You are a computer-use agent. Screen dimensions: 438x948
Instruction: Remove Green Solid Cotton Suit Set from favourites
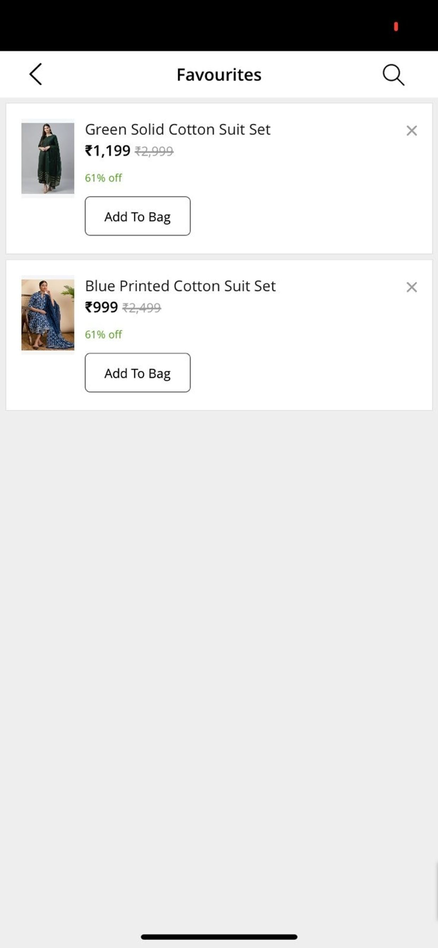pos(411,131)
